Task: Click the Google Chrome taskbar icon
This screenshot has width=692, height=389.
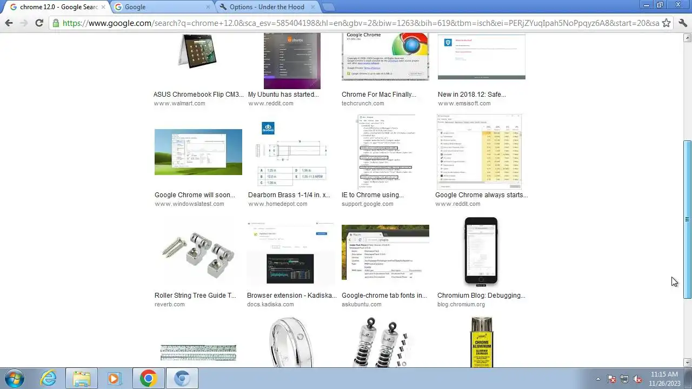Action: [148, 378]
